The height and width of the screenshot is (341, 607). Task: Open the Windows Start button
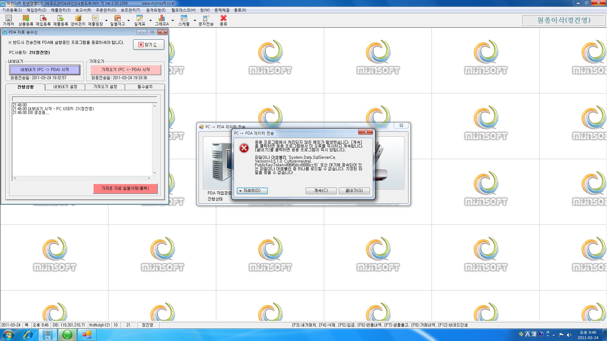[x=9, y=335]
